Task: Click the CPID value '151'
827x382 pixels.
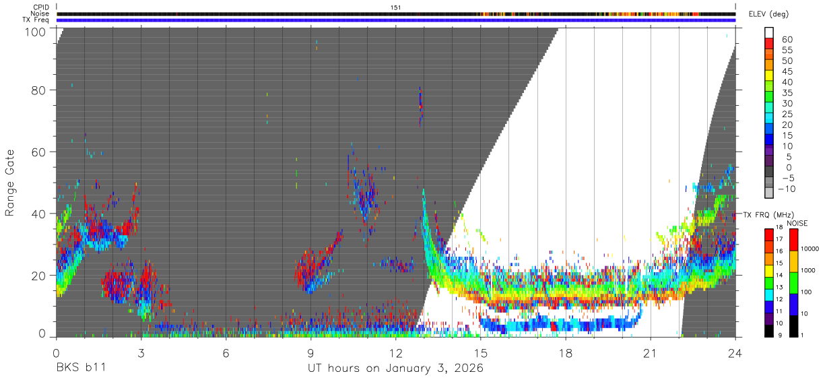Action: click(396, 7)
